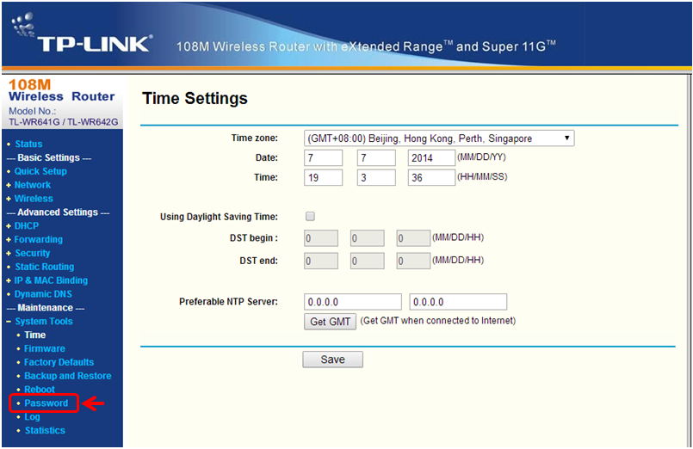693x449 pixels.
Task: Enable Using Daylight Saving Time checkbox
Action: pos(310,217)
